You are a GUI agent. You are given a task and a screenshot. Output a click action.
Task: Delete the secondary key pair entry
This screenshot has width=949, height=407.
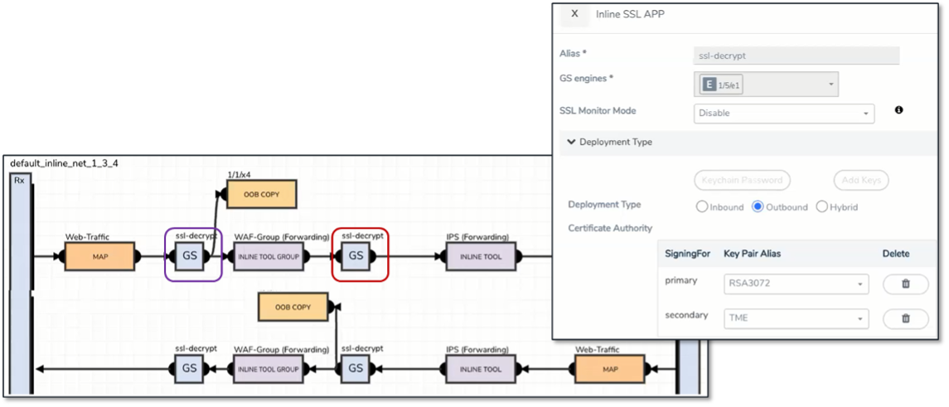click(905, 318)
